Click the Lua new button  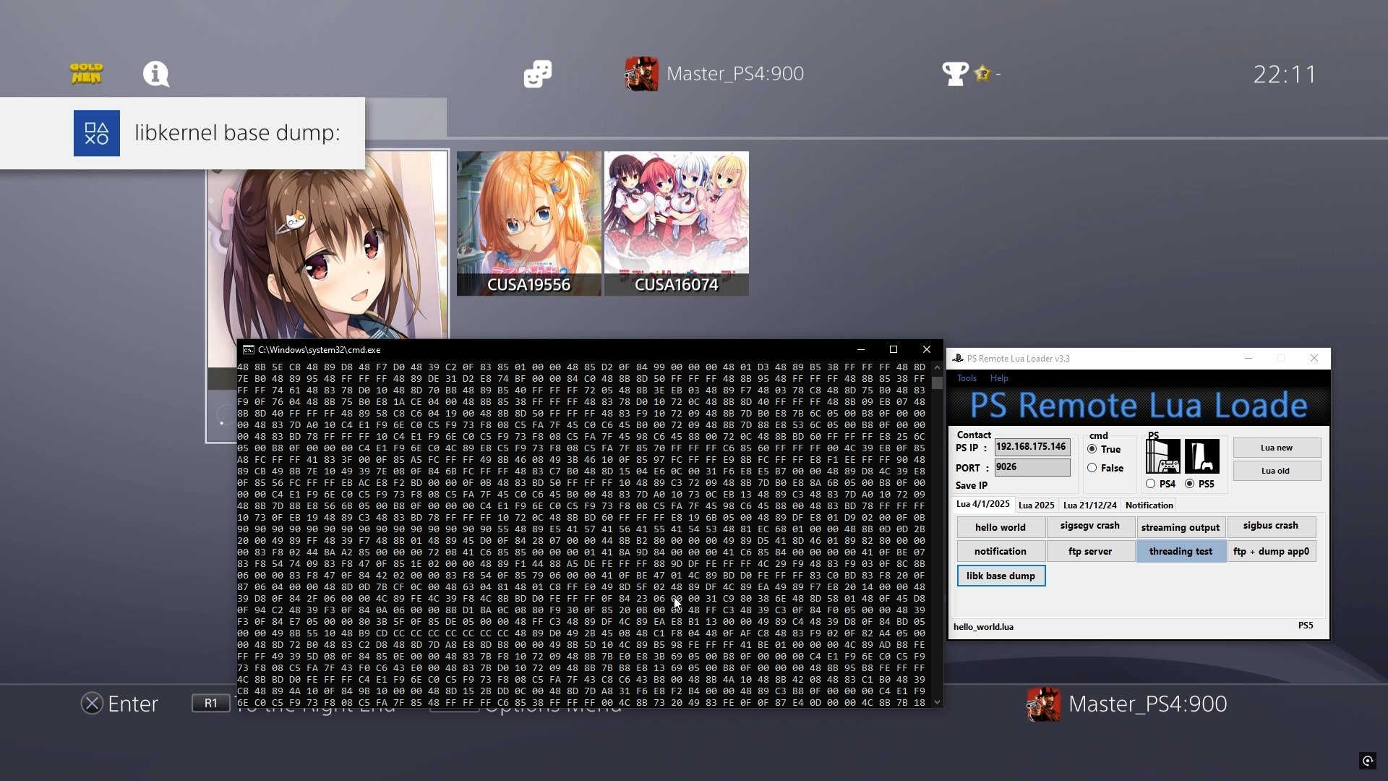pyautogui.click(x=1276, y=448)
